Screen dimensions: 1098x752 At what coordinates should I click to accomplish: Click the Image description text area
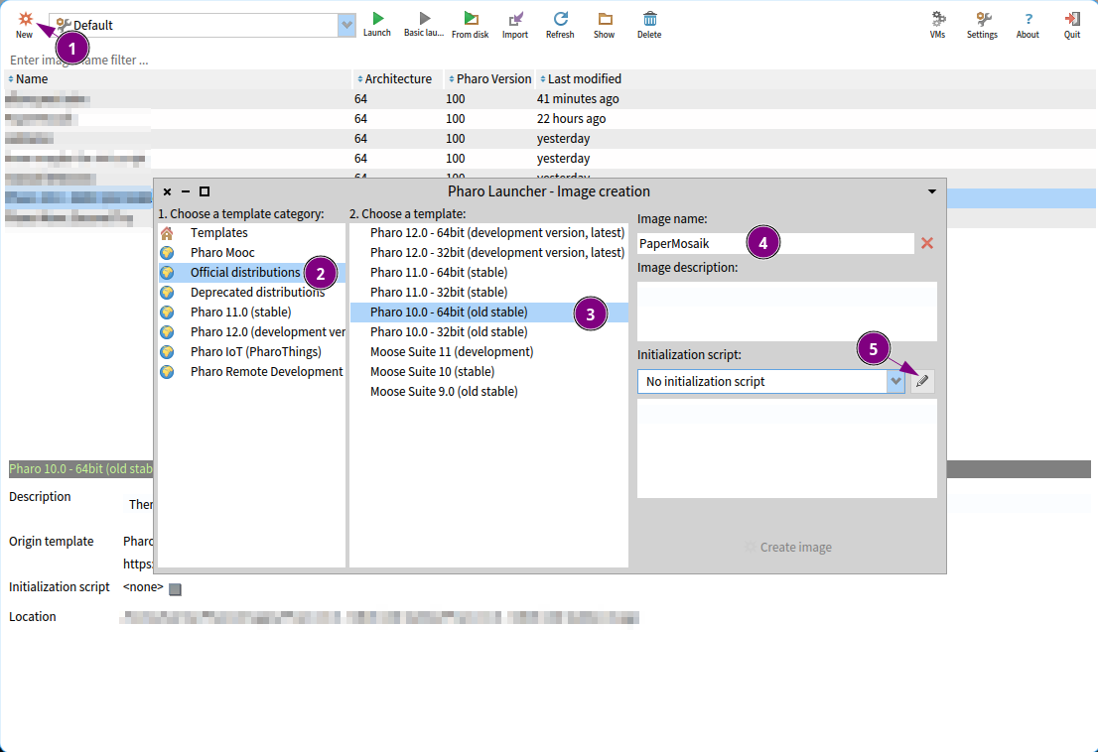tap(787, 312)
